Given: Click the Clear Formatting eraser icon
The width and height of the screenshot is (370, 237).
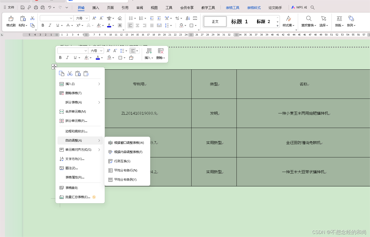Looking at the screenshot, I should click(x=120, y=18).
